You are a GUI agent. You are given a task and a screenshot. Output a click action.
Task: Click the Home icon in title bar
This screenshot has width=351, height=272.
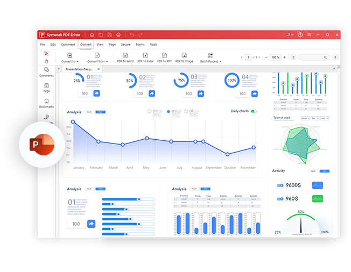tap(92, 34)
